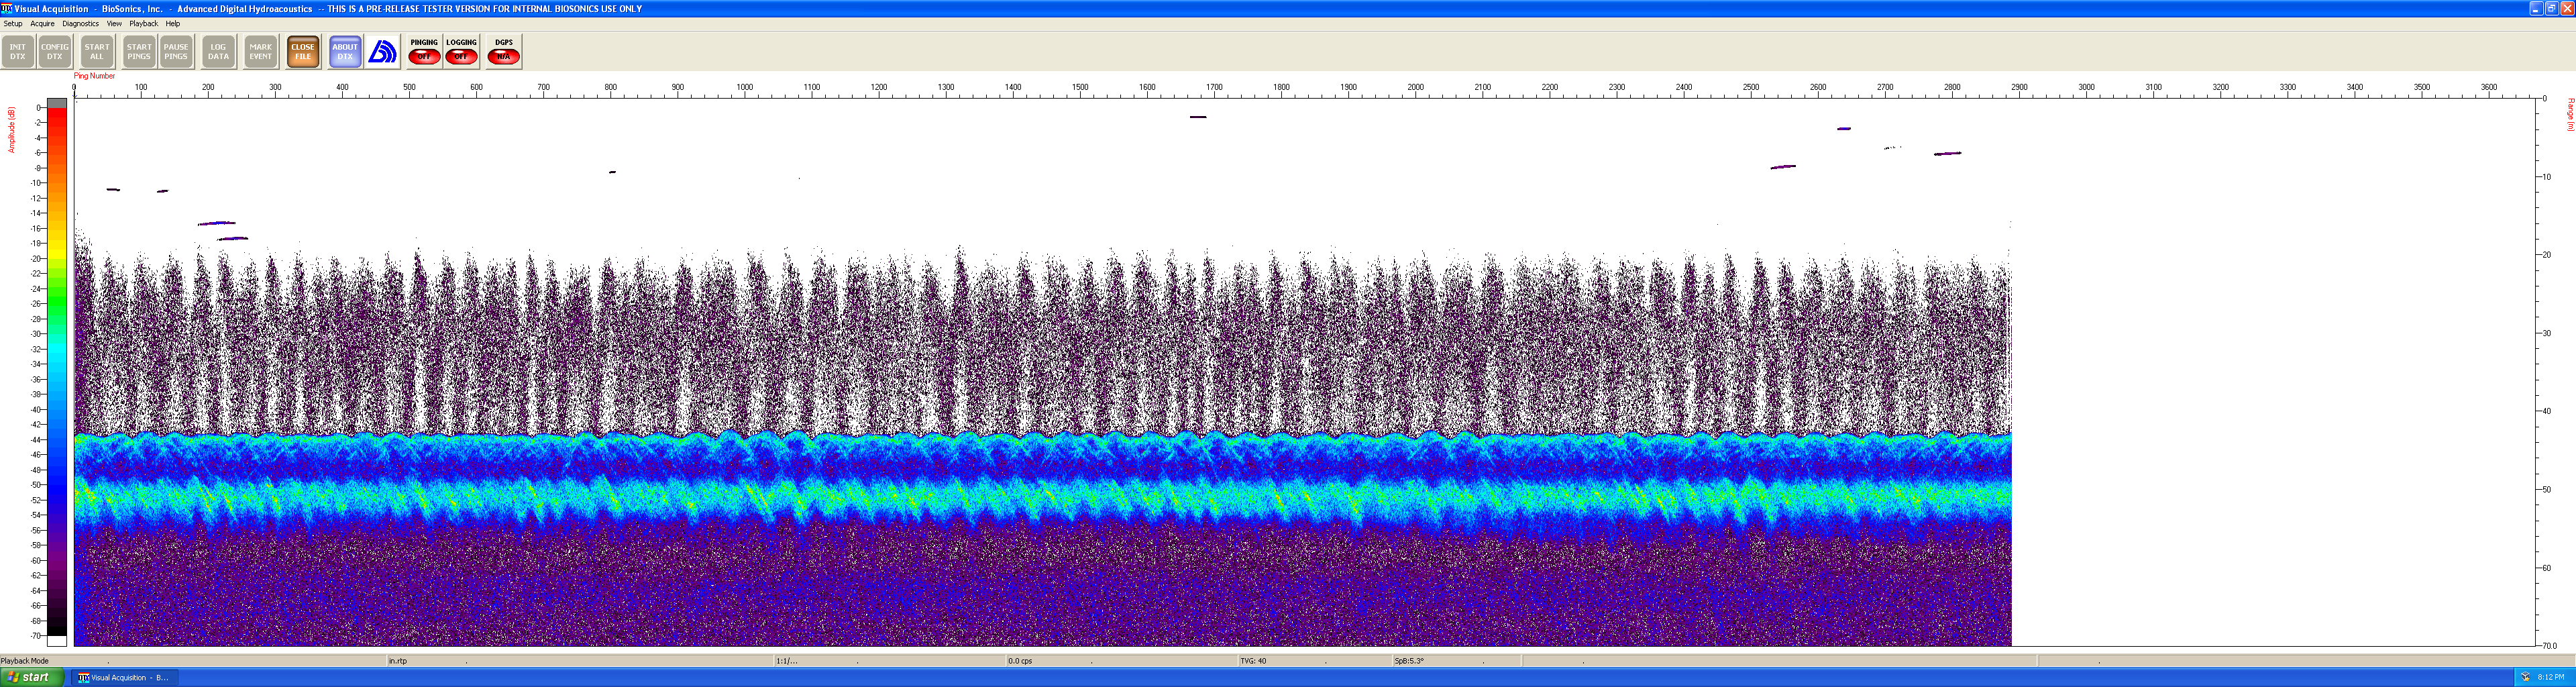The width and height of the screenshot is (2576, 687).
Task: Toggle the PINGING off indicator
Action: click(x=424, y=52)
